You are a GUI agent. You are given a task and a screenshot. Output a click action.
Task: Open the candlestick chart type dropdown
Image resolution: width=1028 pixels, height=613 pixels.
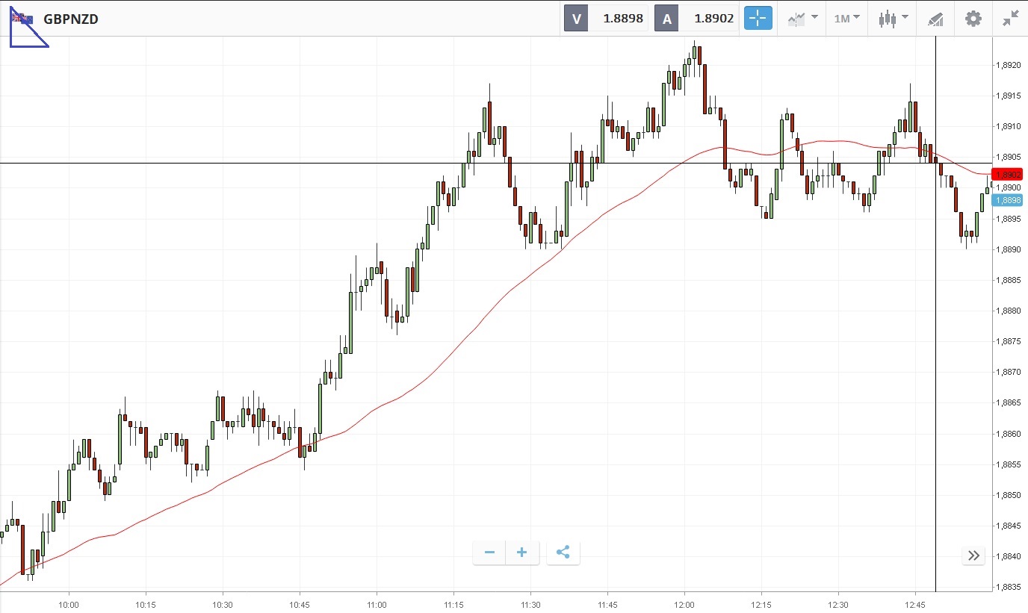893,18
